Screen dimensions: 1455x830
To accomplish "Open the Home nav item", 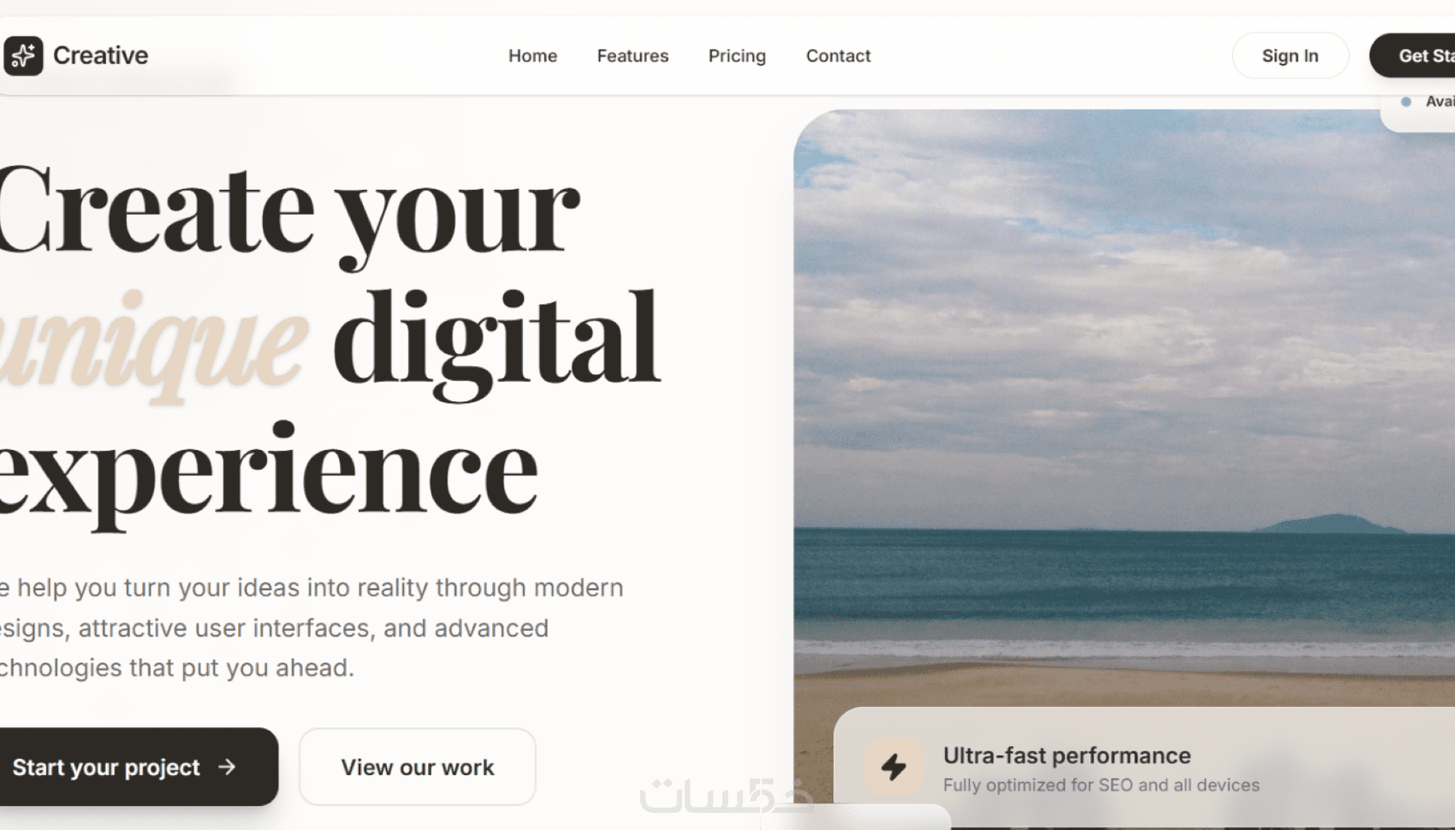I will (532, 56).
